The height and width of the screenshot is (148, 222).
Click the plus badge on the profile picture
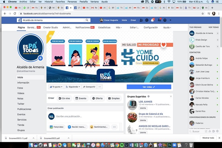pyautogui.click(x=40, y=58)
